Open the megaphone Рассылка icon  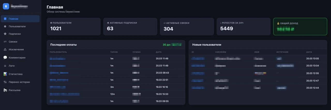tap(5, 90)
